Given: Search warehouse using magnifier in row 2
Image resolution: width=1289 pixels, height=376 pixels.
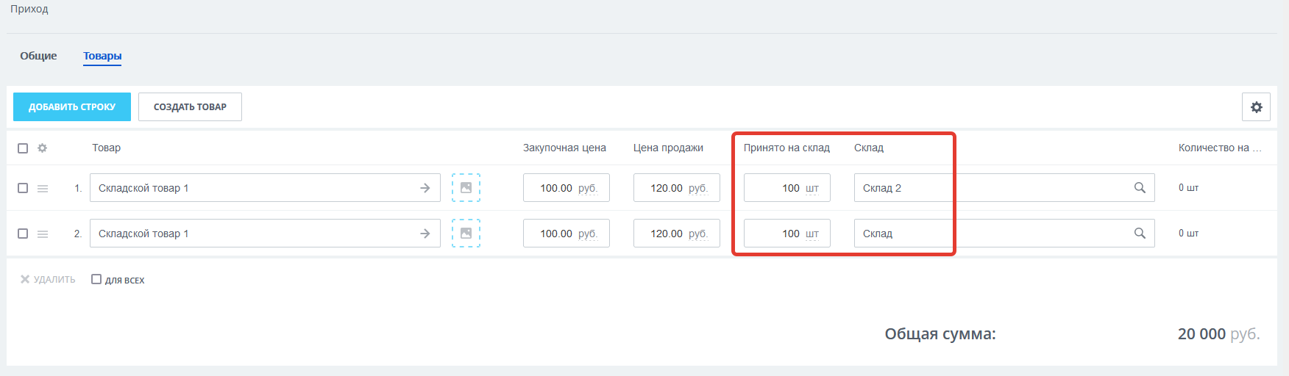Looking at the screenshot, I should coord(1140,234).
